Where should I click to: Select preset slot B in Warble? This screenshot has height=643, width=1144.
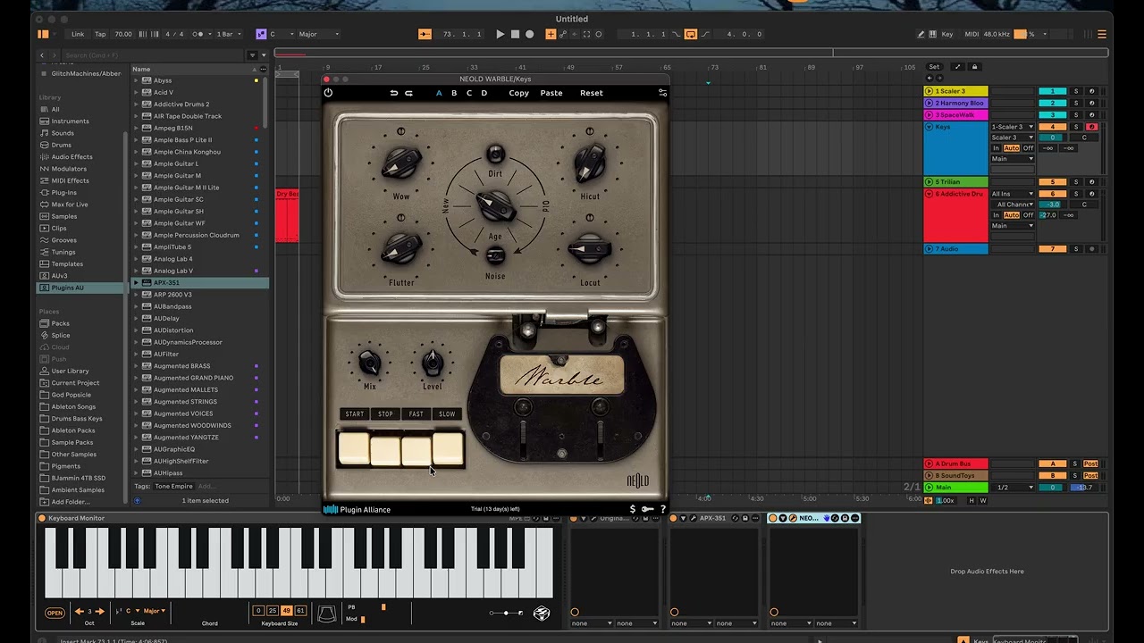(454, 93)
